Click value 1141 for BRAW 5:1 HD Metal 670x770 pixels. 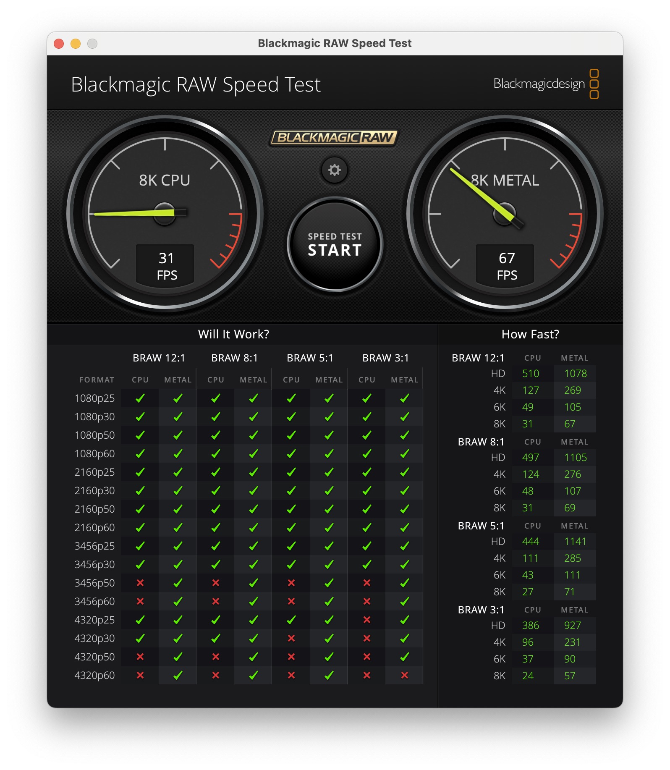click(x=575, y=541)
